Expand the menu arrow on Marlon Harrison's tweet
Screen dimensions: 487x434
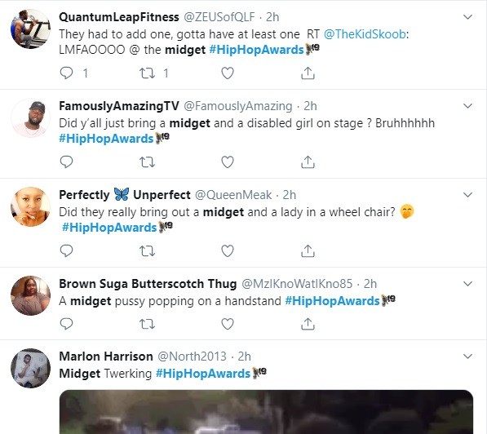point(467,356)
